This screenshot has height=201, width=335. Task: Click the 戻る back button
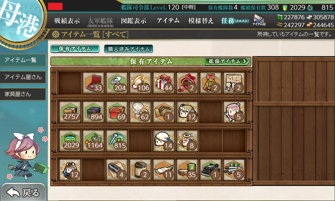[23, 192]
